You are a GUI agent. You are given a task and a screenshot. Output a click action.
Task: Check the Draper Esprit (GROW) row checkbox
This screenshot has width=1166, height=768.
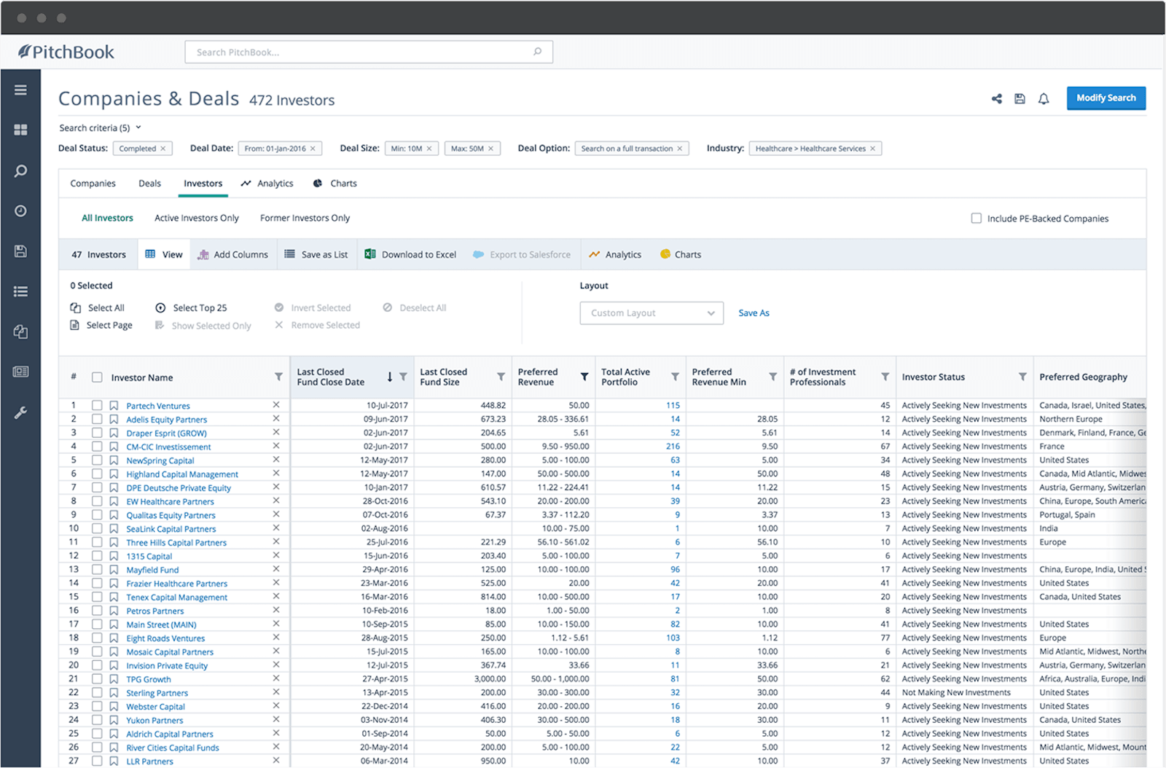coord(97,433)
